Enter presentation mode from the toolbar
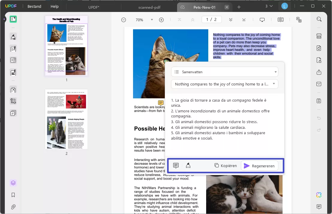The height and width of the screenshot is (214, 332). pos(262,19)
